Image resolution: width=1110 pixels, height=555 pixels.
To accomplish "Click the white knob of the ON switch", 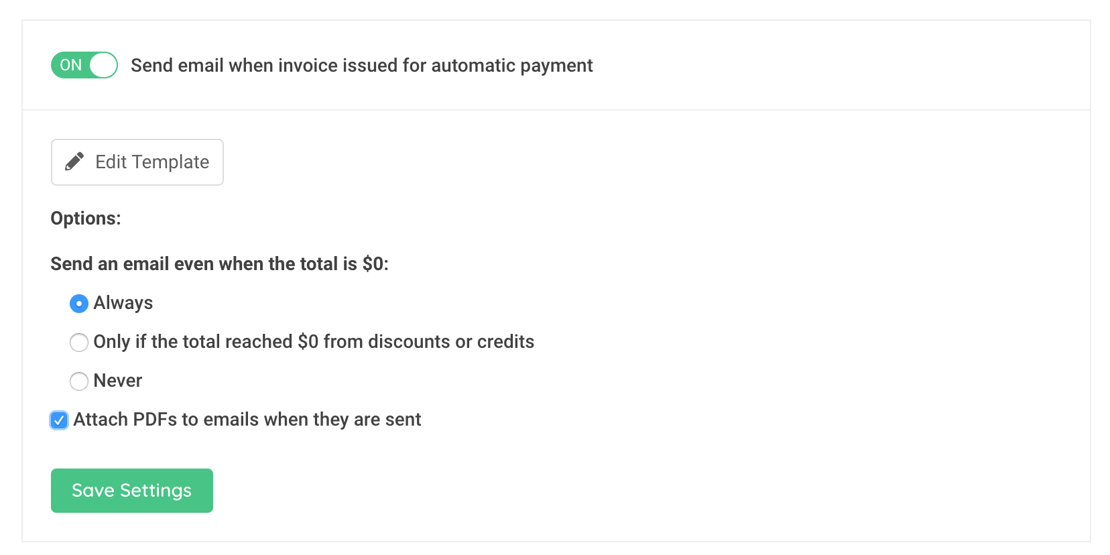I will click(x=103, y=65).
